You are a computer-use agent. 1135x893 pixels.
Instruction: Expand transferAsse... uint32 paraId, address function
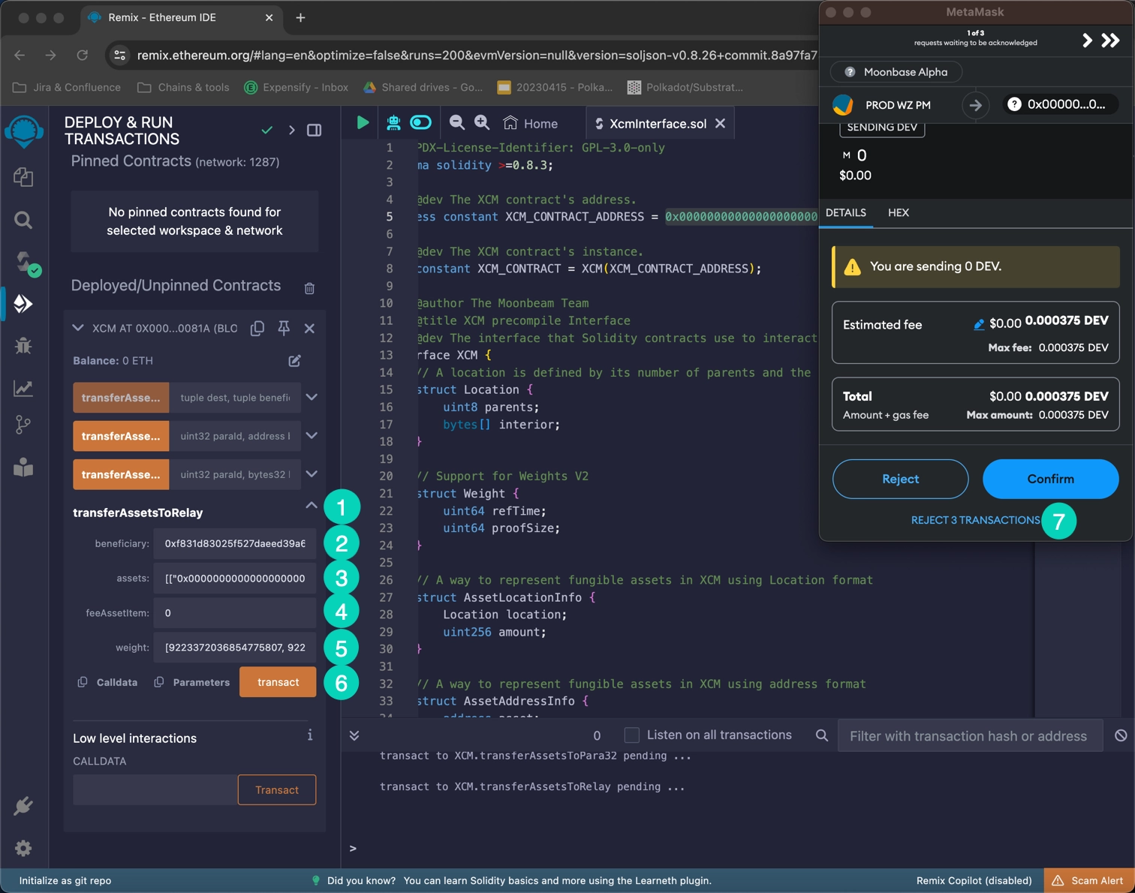click(x=312, y=435)
